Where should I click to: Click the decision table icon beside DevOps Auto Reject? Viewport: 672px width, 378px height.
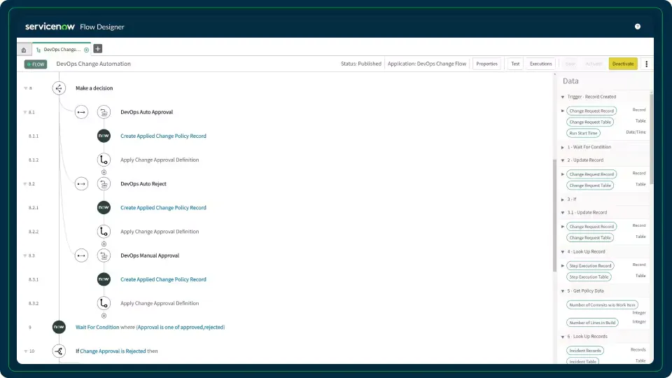pyautogui.click(x=104, y=184)
